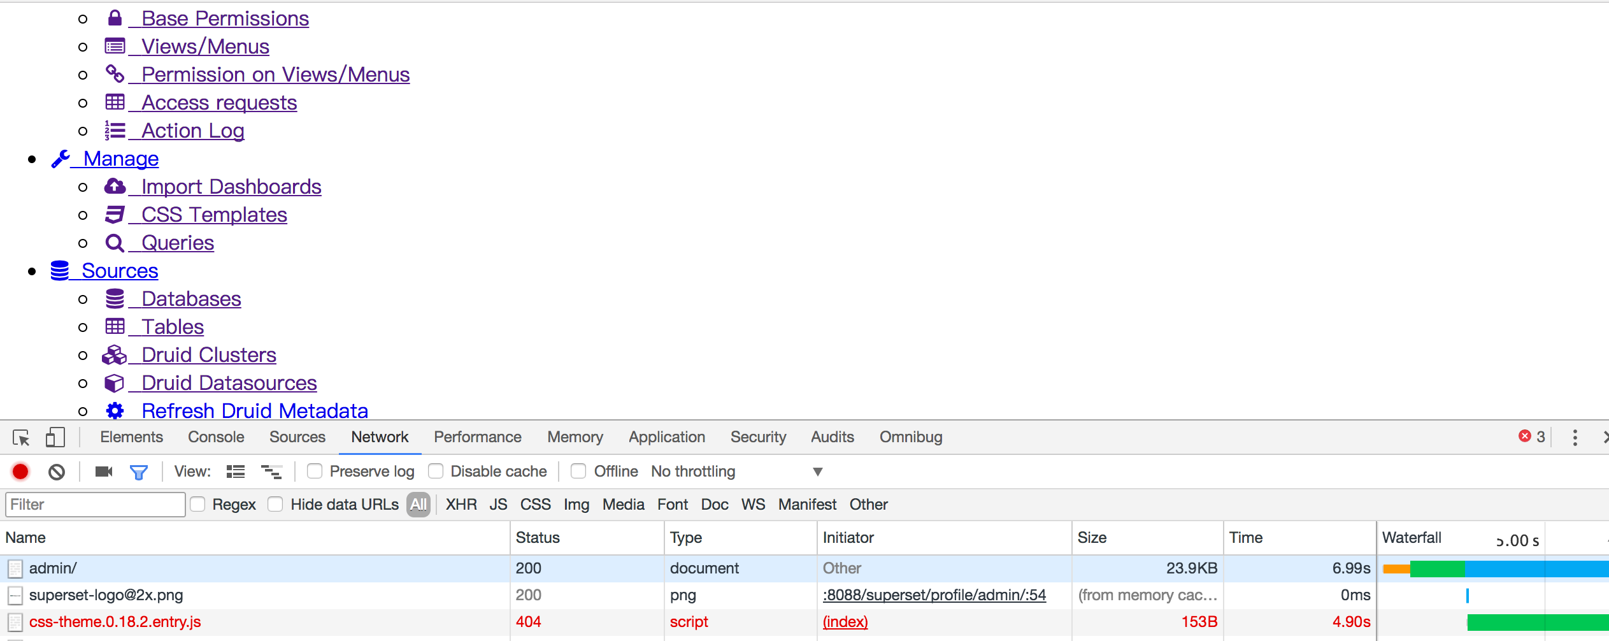This screenshot has width=1609, height=641.
Task: Enable the Disable cache checkbox
Action: (436, 472)
